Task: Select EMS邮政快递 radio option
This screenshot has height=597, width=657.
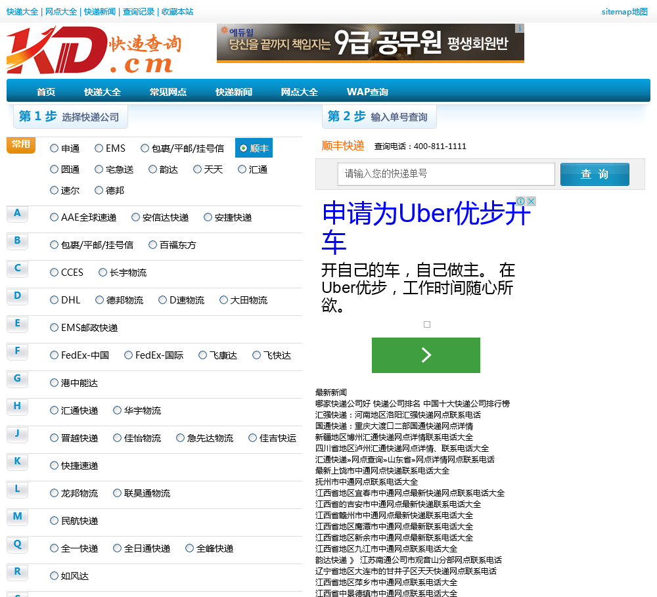Action: coord(54,328)
